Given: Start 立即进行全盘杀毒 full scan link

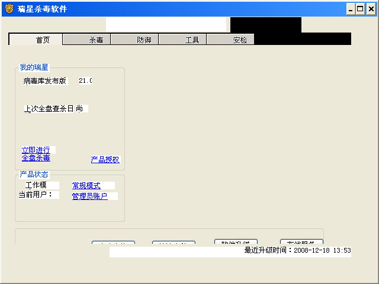Looking at the screenshot, I should pyautogui.click(x=36, y=154).
